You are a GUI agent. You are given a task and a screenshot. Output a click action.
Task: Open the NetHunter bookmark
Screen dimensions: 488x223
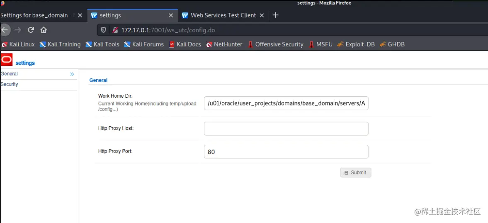pyautogui.click(x=224, y=44)
